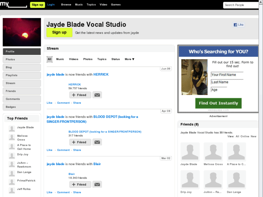This screenshot has width=263, height=197.
Task: Select the Photos filter in Stream
Action: click(x=88, y=59)
